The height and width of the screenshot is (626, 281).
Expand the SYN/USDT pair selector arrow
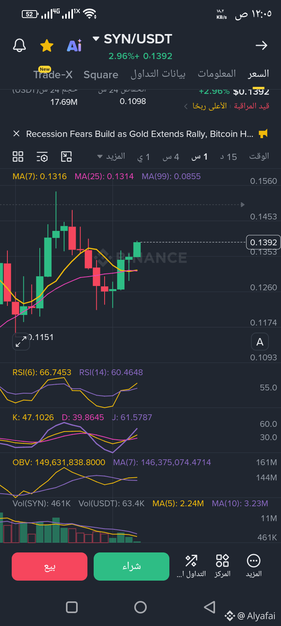point(96,39)
